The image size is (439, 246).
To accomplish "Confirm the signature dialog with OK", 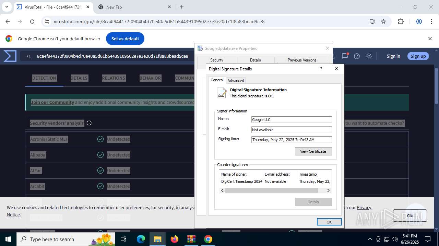I will [329, 222].
